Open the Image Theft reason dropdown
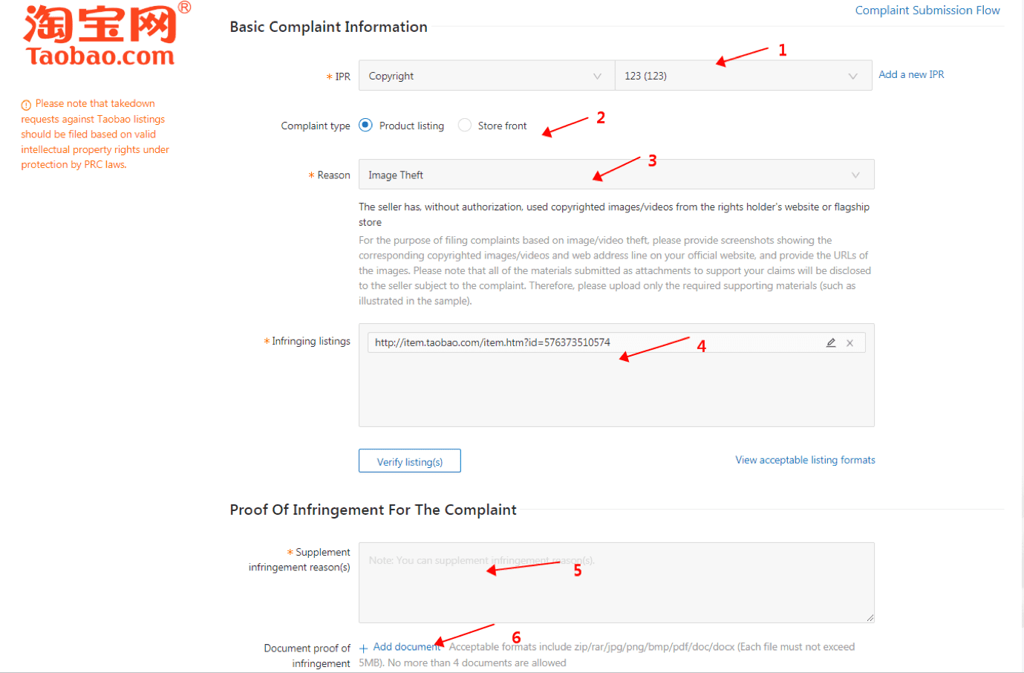The height and width of the screenshot is (673, 1024). point(616,175)
